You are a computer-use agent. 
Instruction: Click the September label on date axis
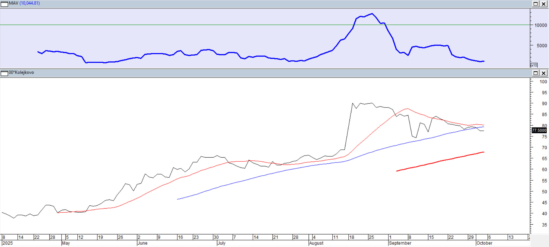[400, 243]
